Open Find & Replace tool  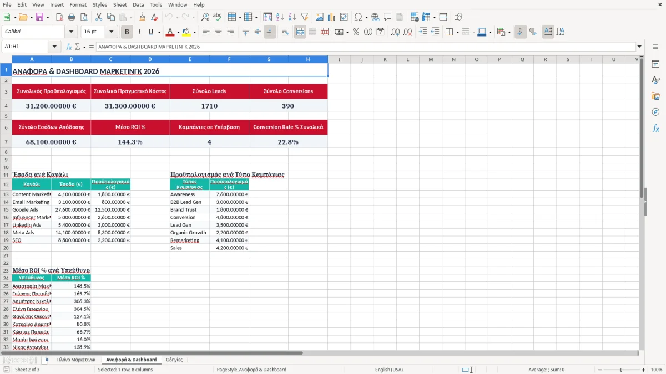tap(205, 17)
